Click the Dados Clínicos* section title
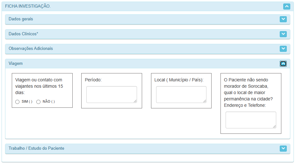The image size is (296, 164). (x=23, y=34)
